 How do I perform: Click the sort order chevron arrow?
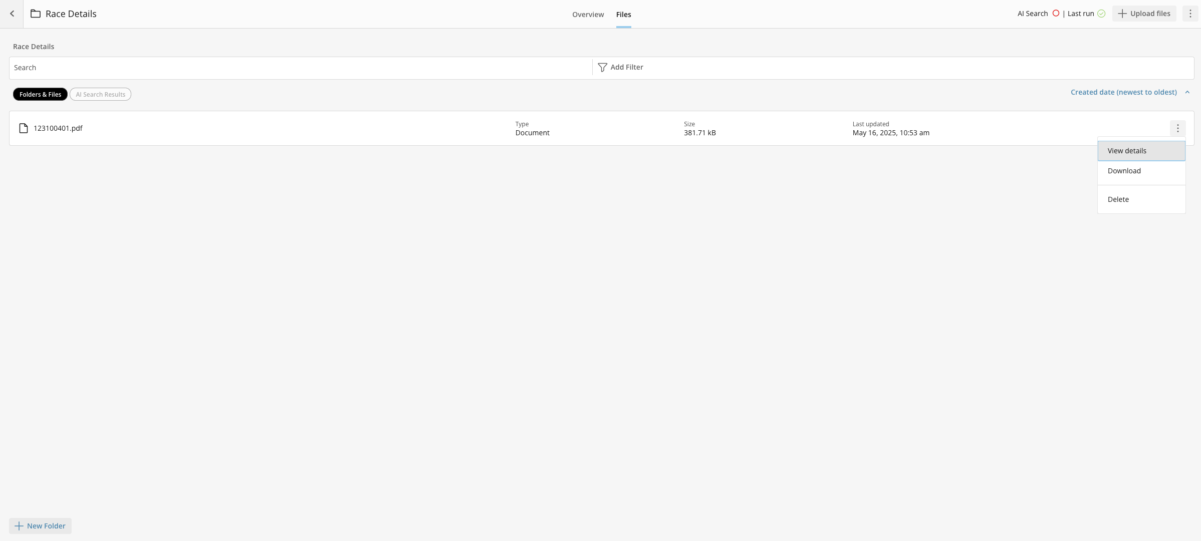point(1187,92)
